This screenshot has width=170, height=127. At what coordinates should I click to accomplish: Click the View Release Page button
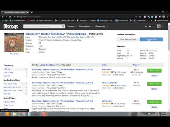128,40
